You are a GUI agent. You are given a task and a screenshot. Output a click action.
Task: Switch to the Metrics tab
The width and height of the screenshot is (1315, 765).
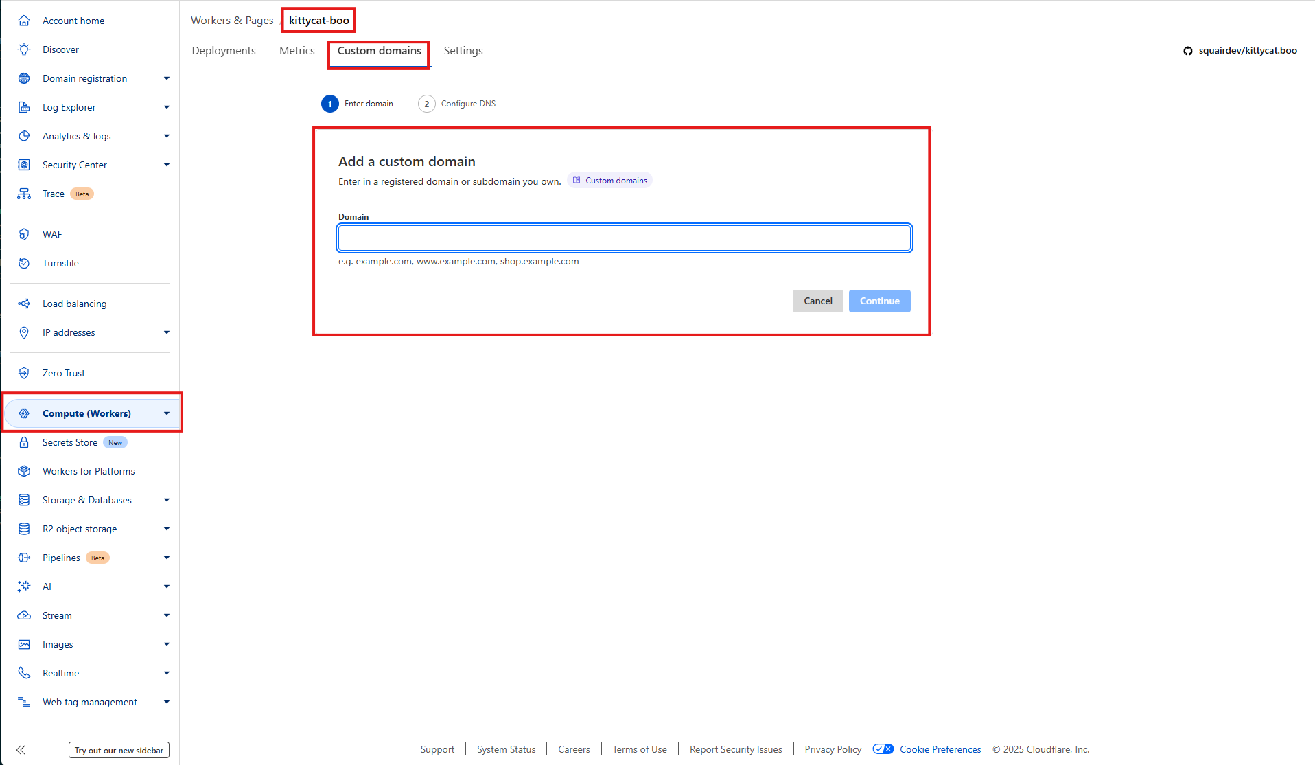296,50
